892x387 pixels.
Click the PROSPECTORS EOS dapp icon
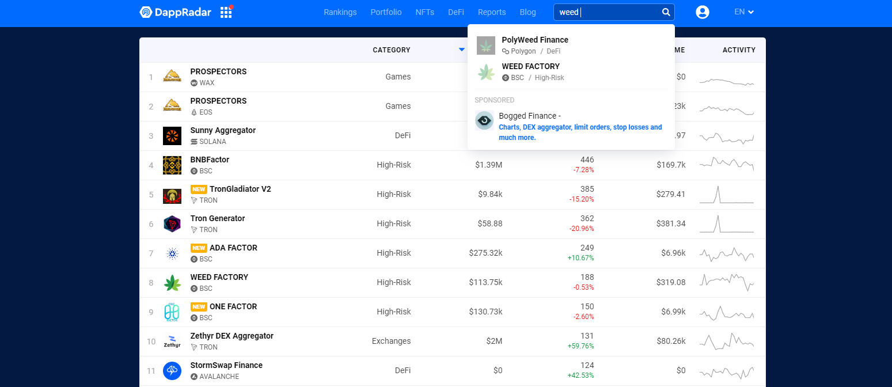(x=172, y=107)
